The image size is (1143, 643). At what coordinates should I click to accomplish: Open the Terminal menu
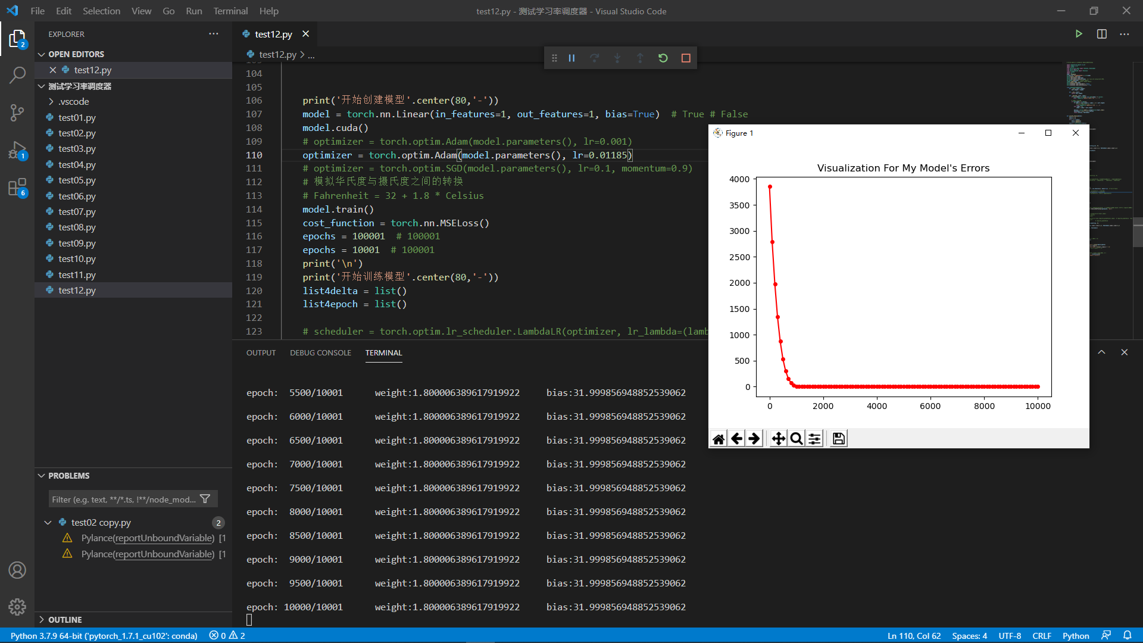click(230, 11)
